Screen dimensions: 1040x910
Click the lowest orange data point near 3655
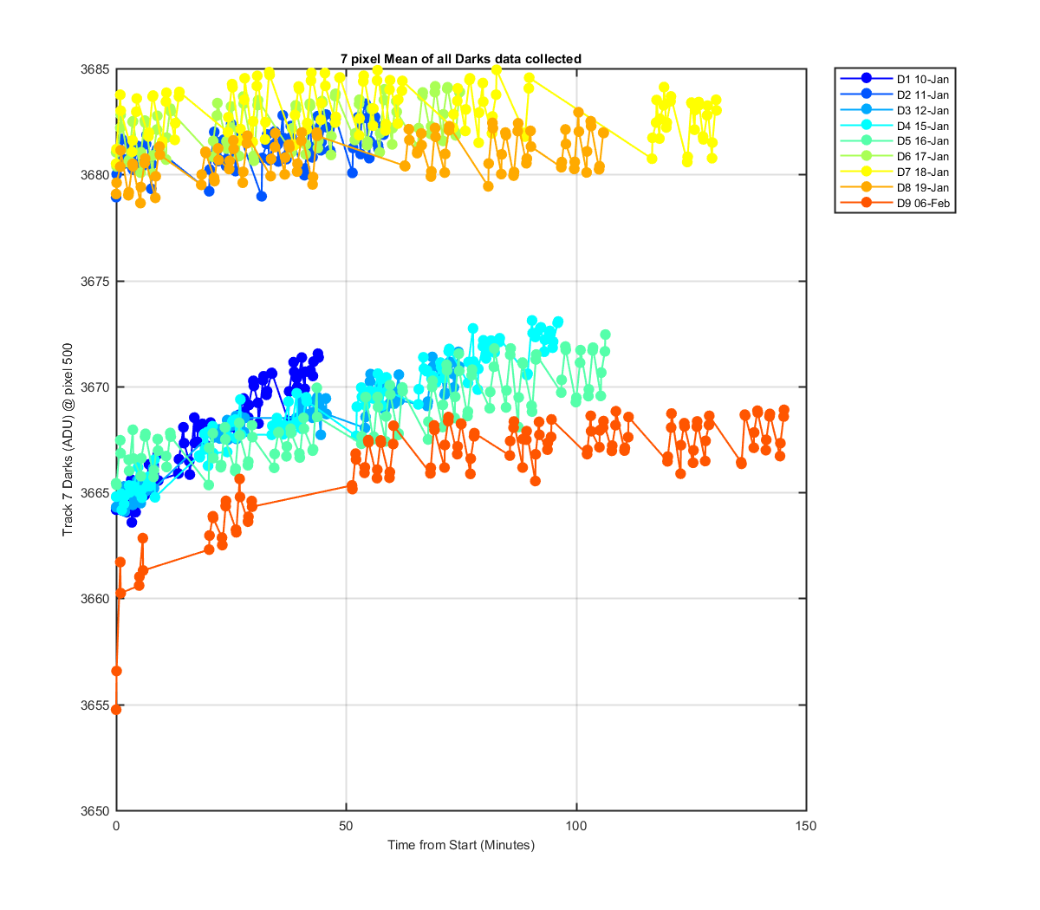116,710
